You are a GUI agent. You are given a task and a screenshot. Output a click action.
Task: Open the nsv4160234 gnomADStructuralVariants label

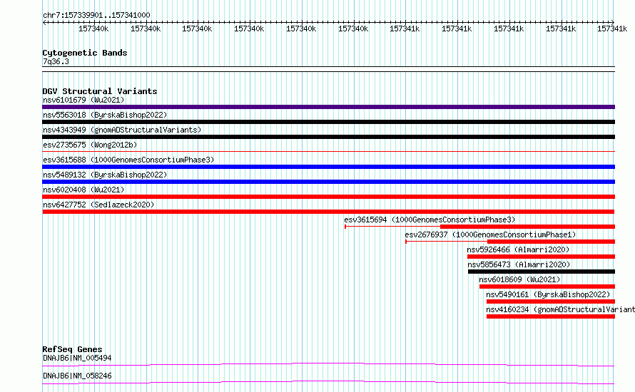(561, 309)
